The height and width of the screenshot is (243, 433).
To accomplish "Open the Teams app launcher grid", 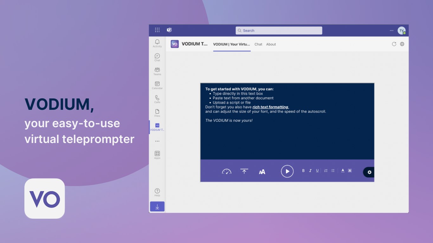I will tap(157, 30).
